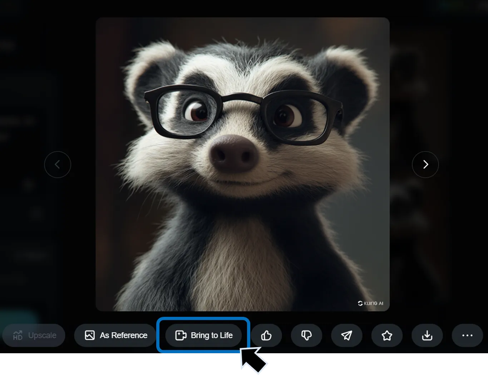Toggle the favorite star on this image
This screenshot has height=375, width=488.
pos(387,335)
